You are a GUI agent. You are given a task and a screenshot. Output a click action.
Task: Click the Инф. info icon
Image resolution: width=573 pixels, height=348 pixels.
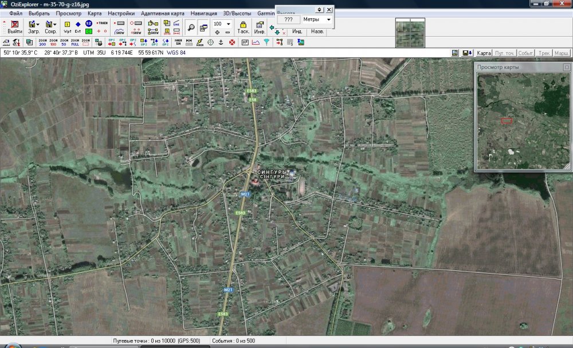tap(260, 28)
